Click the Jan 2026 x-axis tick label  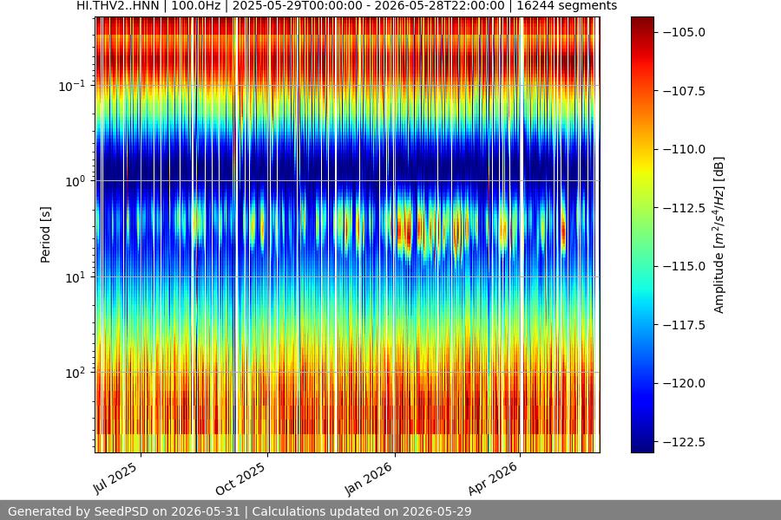pyautogui.click(x=369, y=479)
